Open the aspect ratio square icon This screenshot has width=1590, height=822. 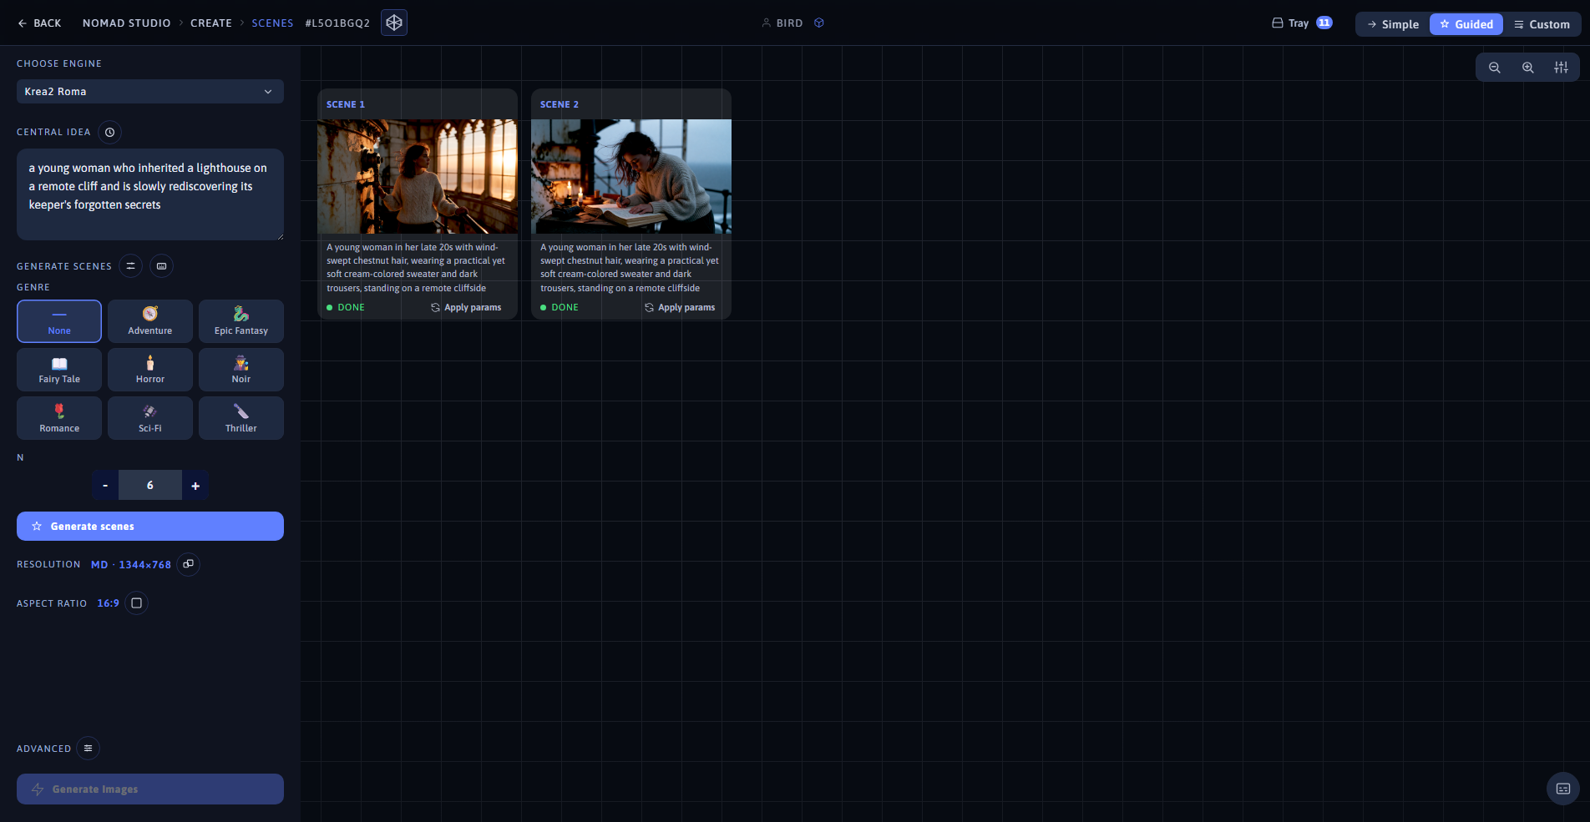coord(137,603)
